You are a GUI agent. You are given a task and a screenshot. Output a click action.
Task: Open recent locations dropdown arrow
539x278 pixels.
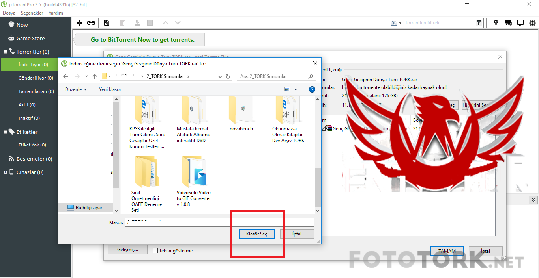point(86,76)
